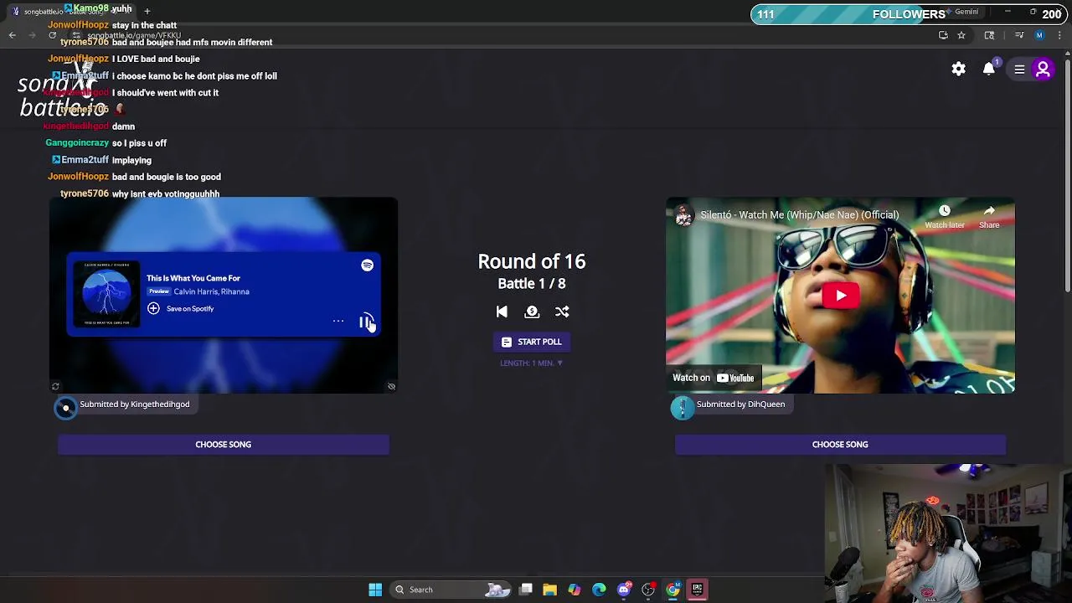Expand the poll length dropdown
This screenshot has height=603, width=1072.
click(532, 363)
